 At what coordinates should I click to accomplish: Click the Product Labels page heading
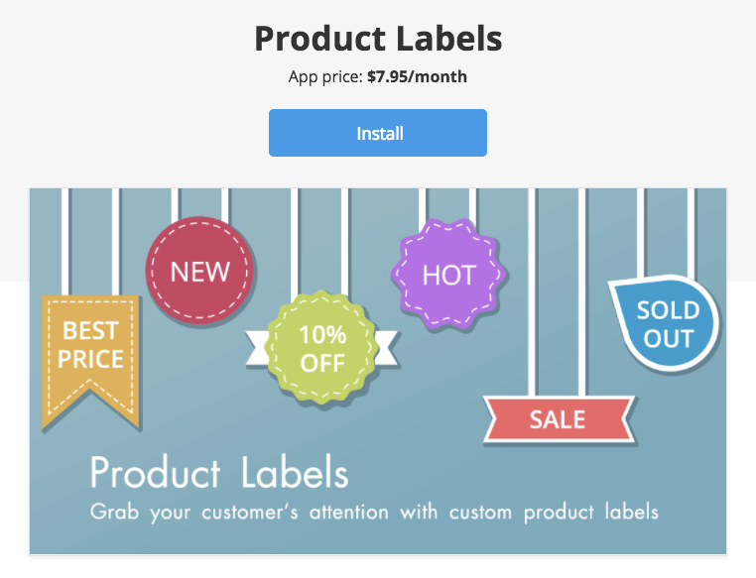(378, 39)
